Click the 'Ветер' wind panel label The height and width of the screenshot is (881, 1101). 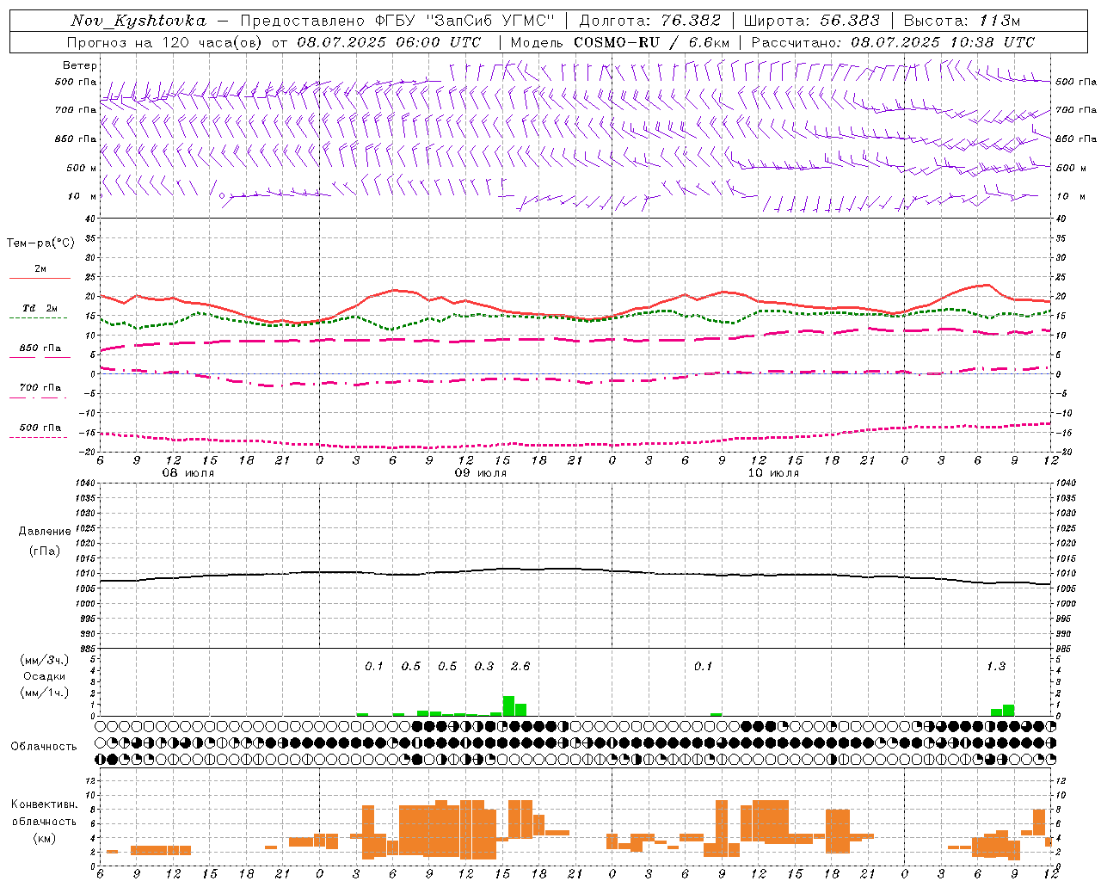click(x=80, y=65)
